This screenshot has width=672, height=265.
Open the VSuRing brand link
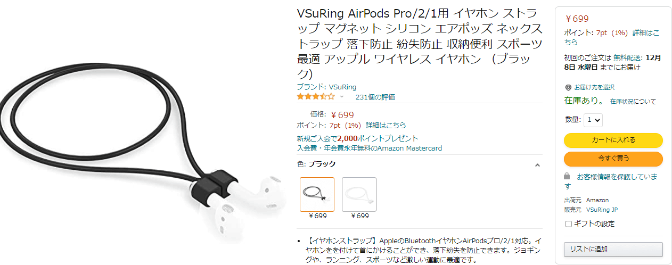(326, 87)
